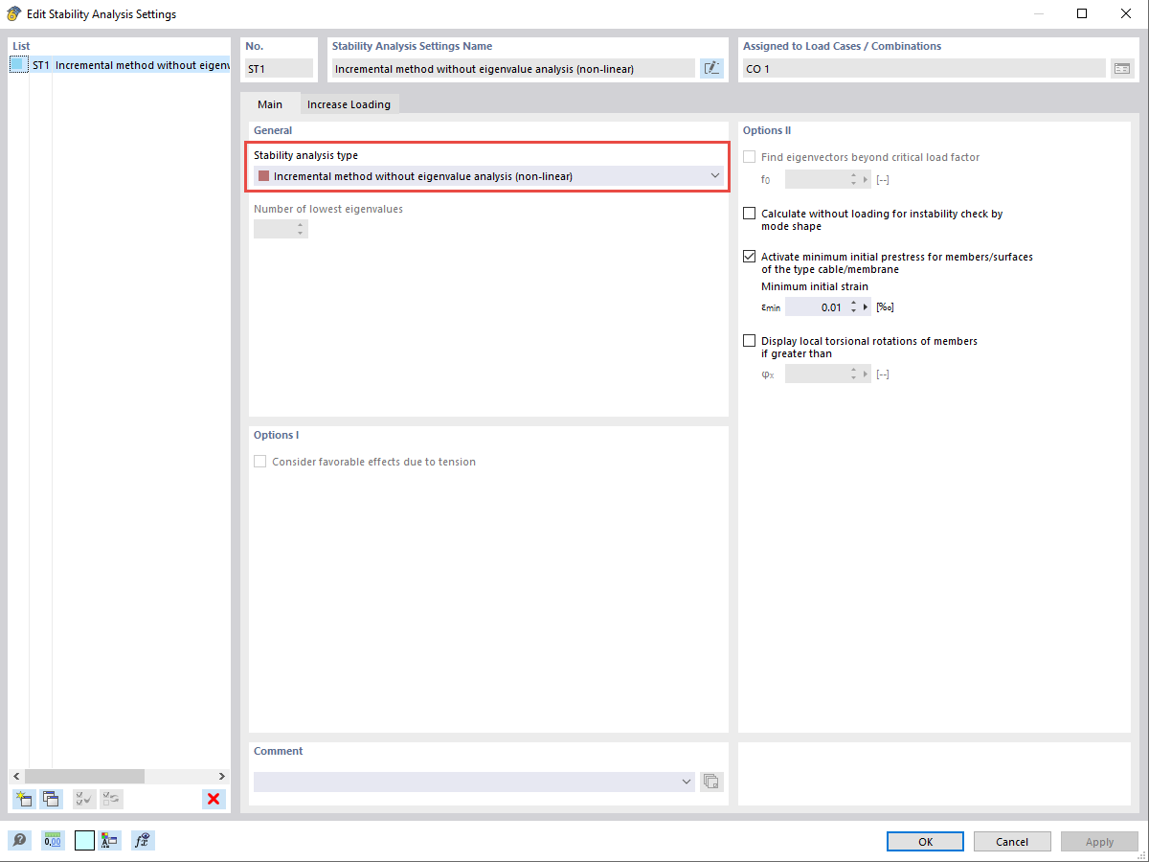
Task: Select the Main tab
Action: 271,103
